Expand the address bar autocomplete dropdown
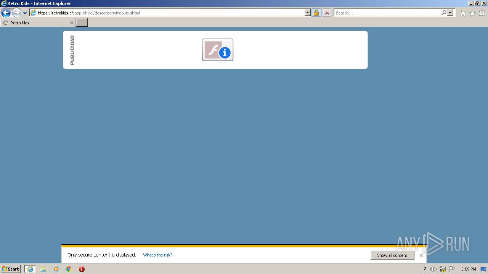 coord(308,13)
